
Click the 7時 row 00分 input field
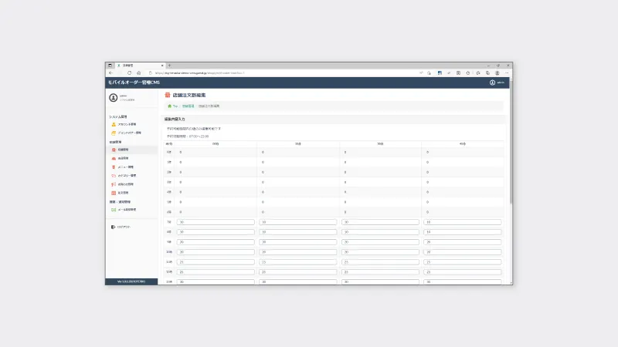[x=216, y=222]
